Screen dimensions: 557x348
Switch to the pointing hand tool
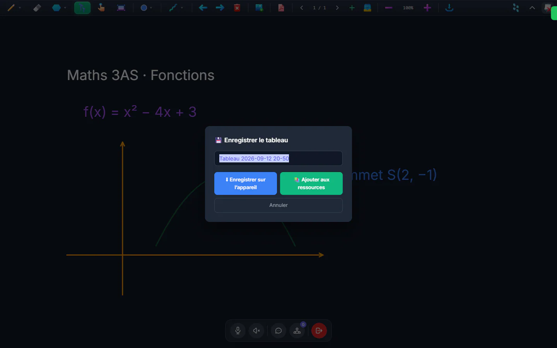point(101,8)
